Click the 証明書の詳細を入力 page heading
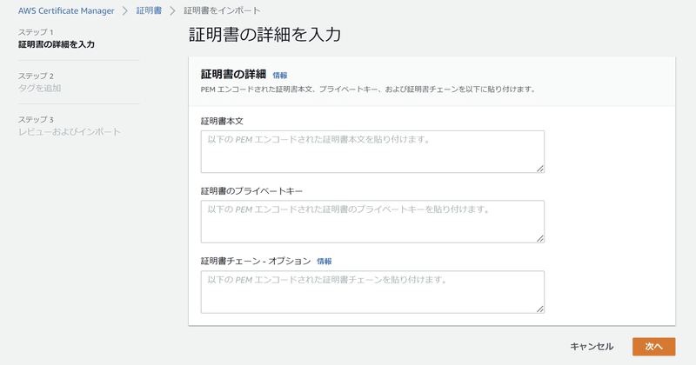The height and width of the screenshot is (365, 696). pyautogui.click(x=265, y=35)
